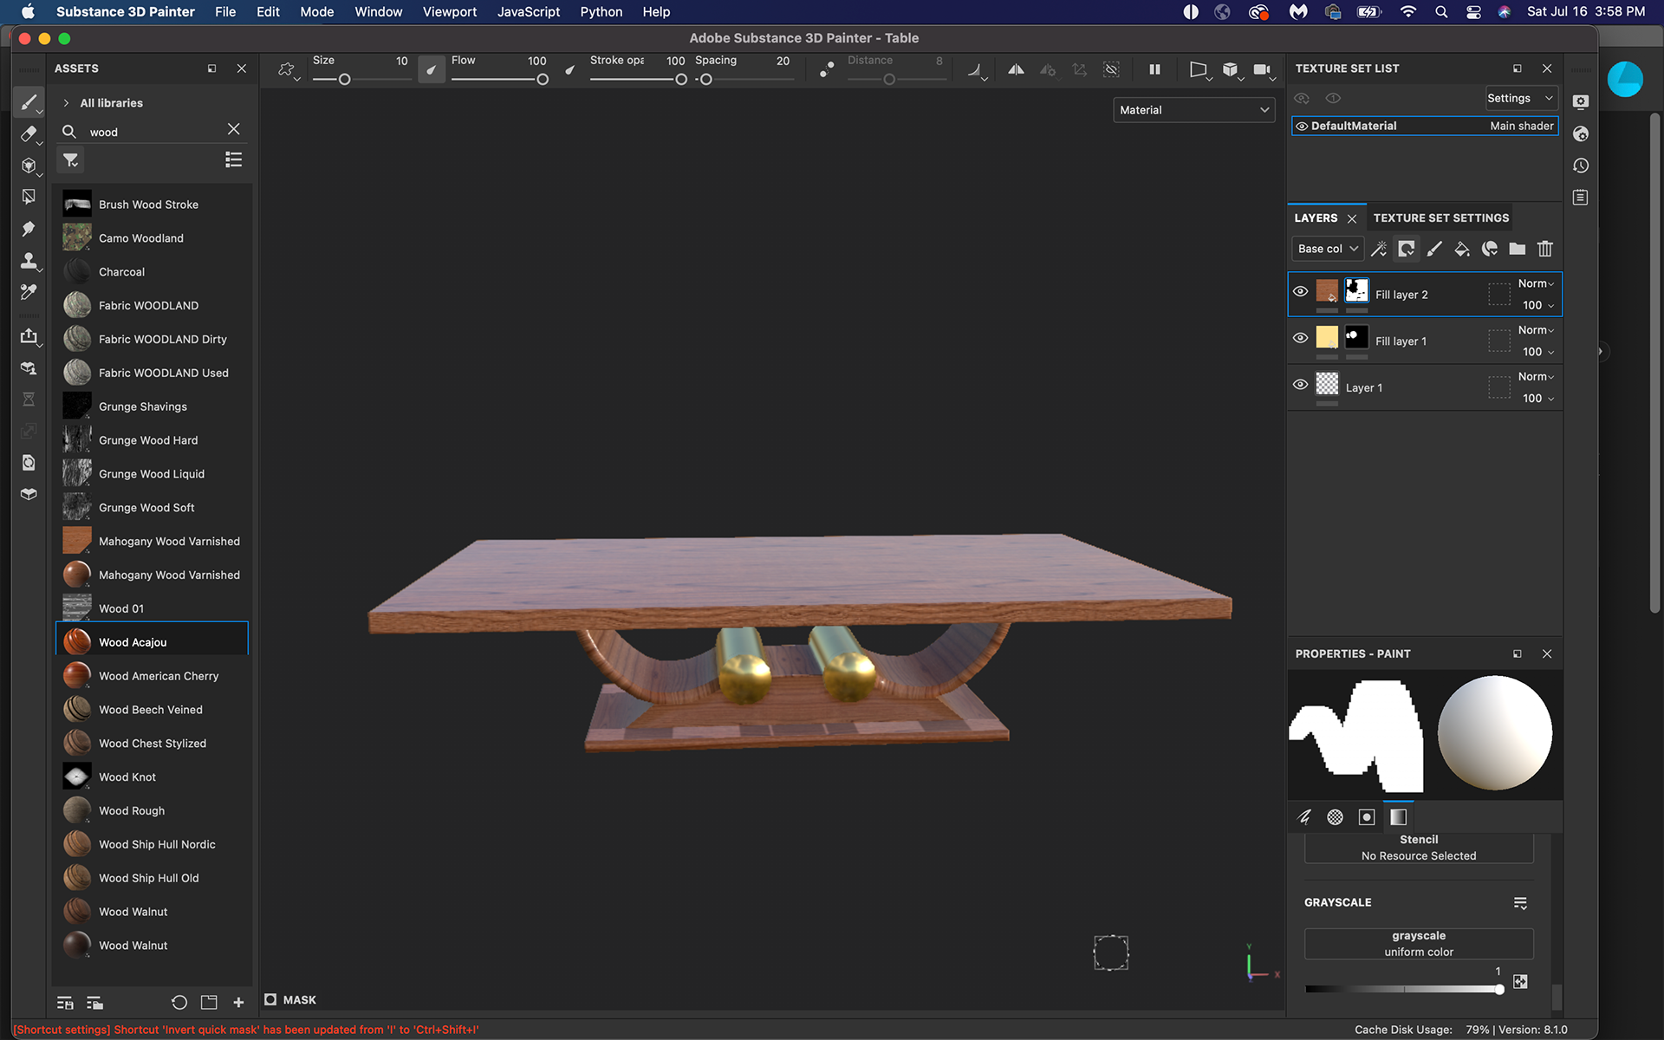The image size is (1664, 1040).
Task: Open the camera view icon dropdown
Action: pos(1264,69)
